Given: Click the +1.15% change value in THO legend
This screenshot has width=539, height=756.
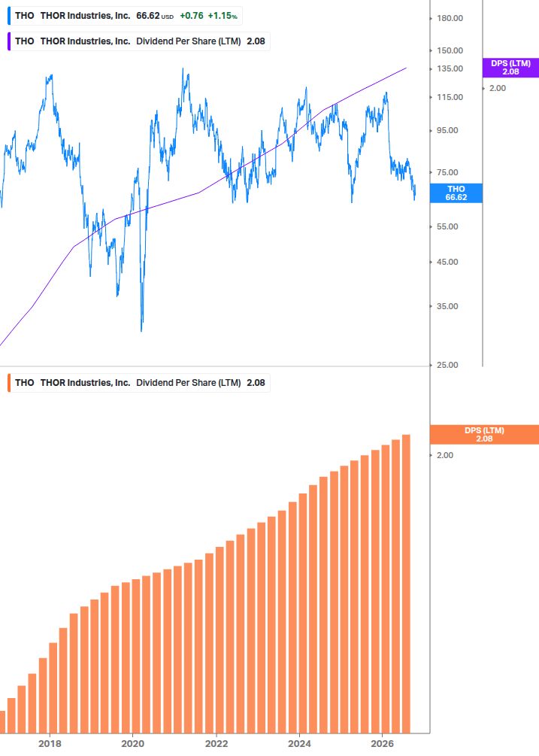Looking at the screenshot, I should tap(223, 16).
